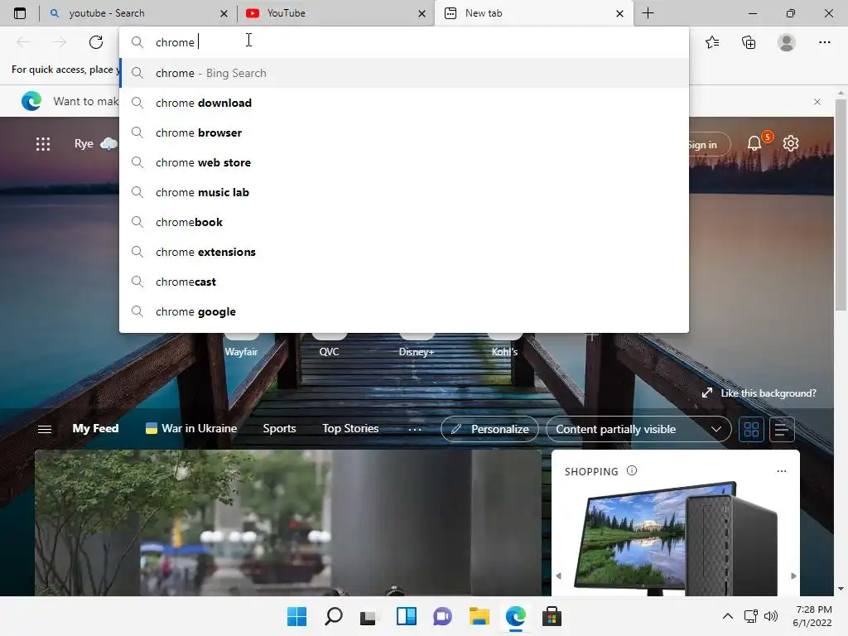Close the YouTube tab
Screen dimensions: 848x636
(422, 13)
